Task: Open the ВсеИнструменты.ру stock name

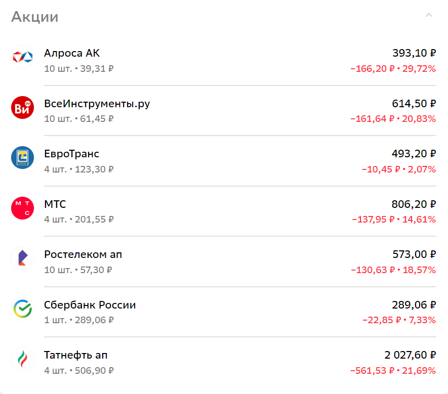Action: (x=97, y=104)
